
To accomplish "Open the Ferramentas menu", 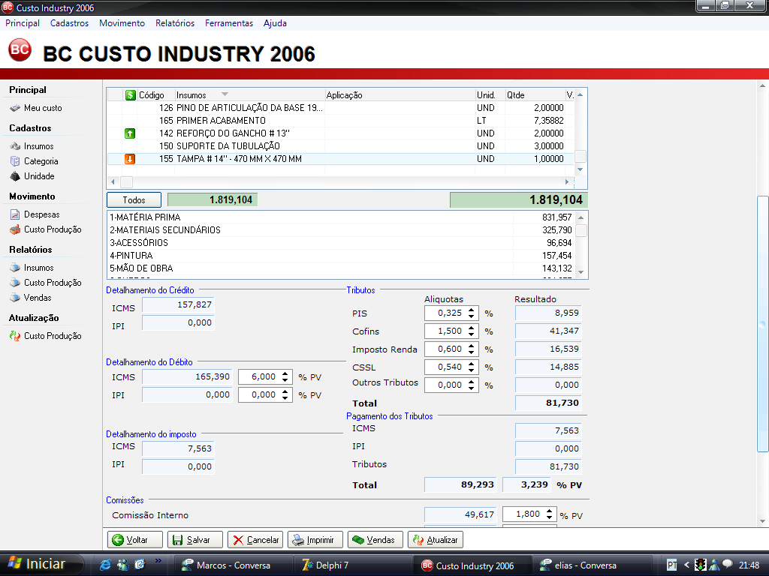I will [x=229, y=23].
